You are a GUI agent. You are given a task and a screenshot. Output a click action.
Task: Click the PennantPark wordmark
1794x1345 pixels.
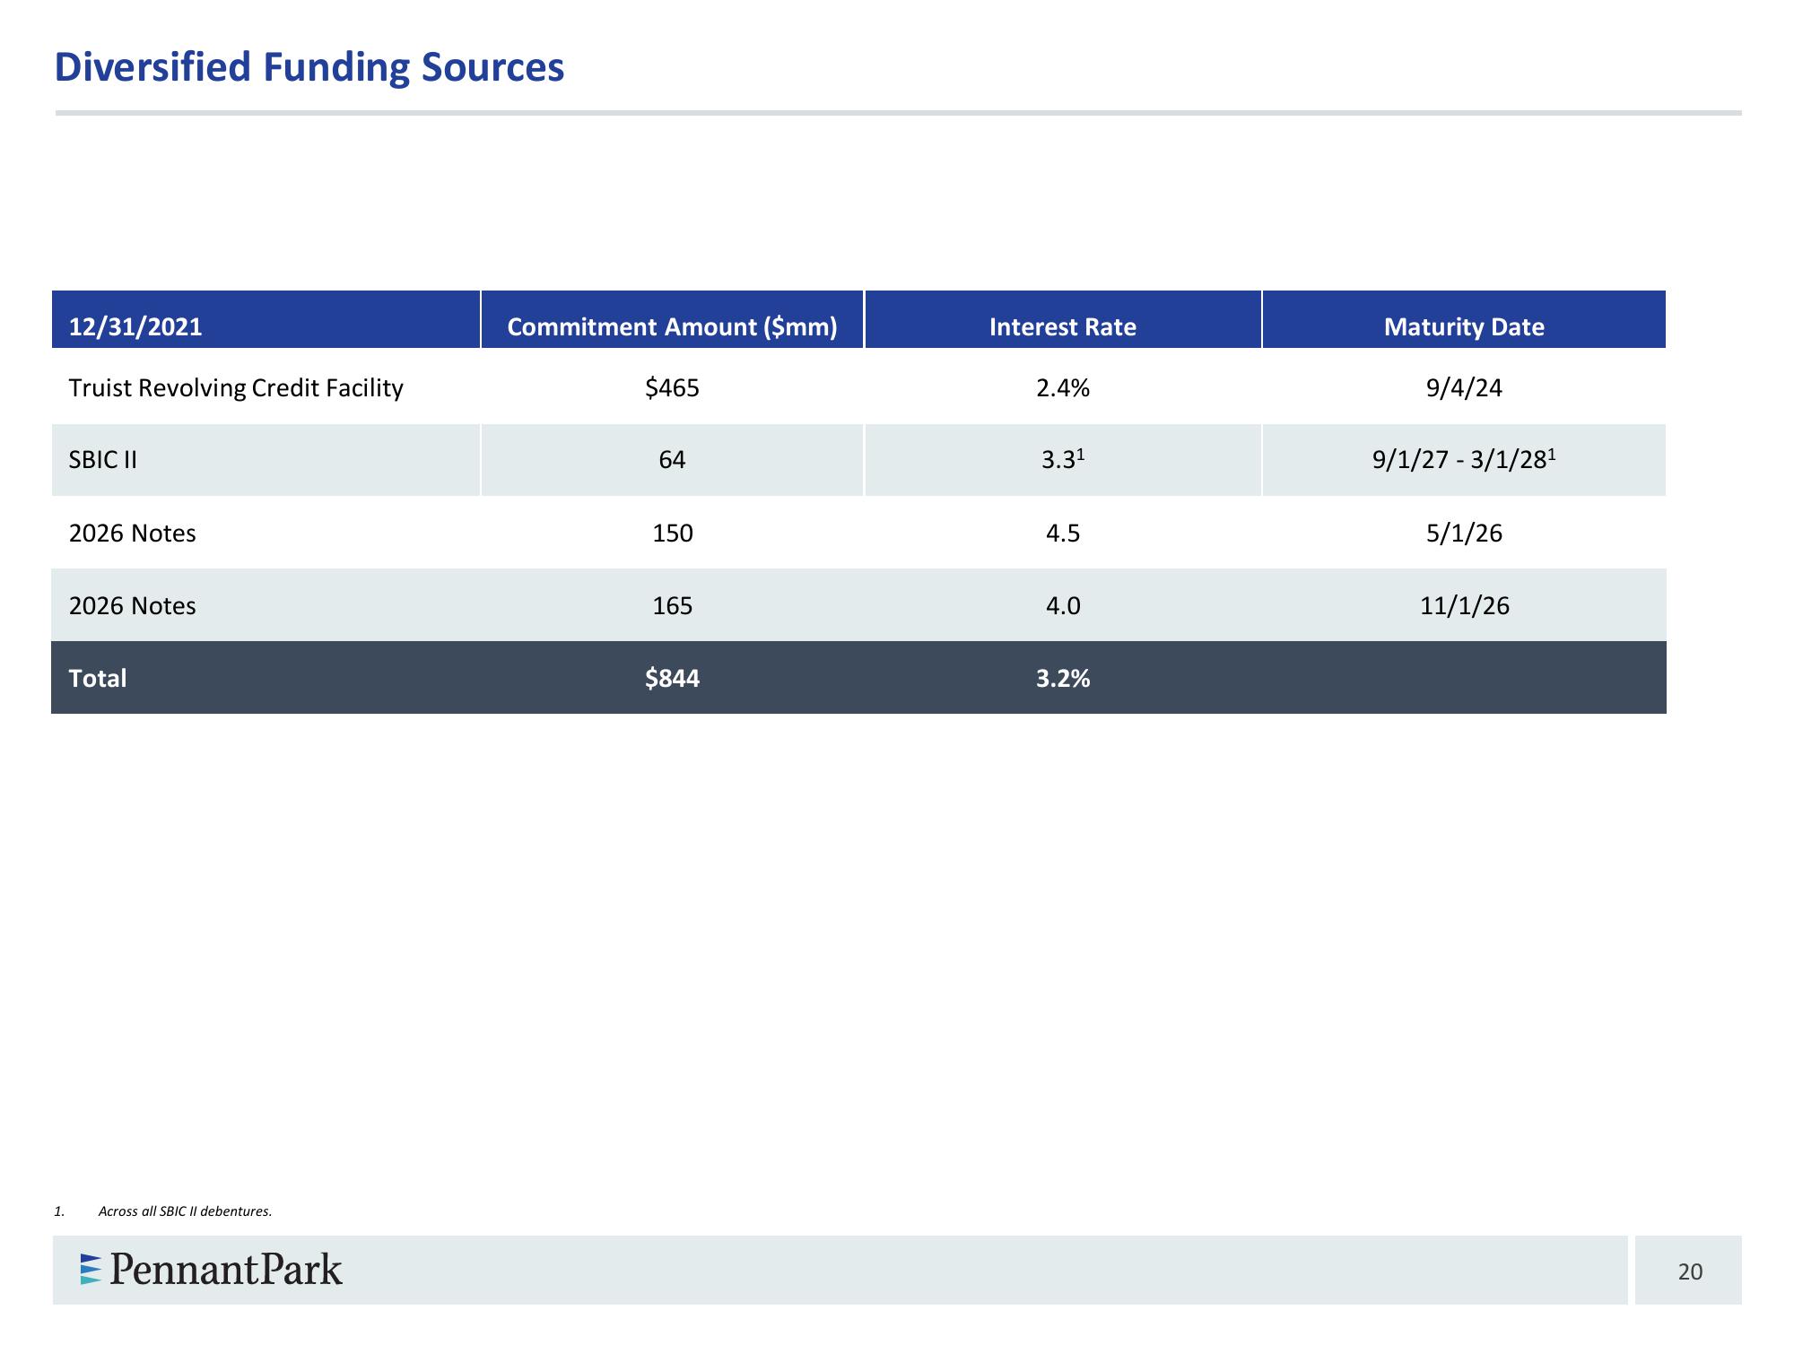(226, 1270)
